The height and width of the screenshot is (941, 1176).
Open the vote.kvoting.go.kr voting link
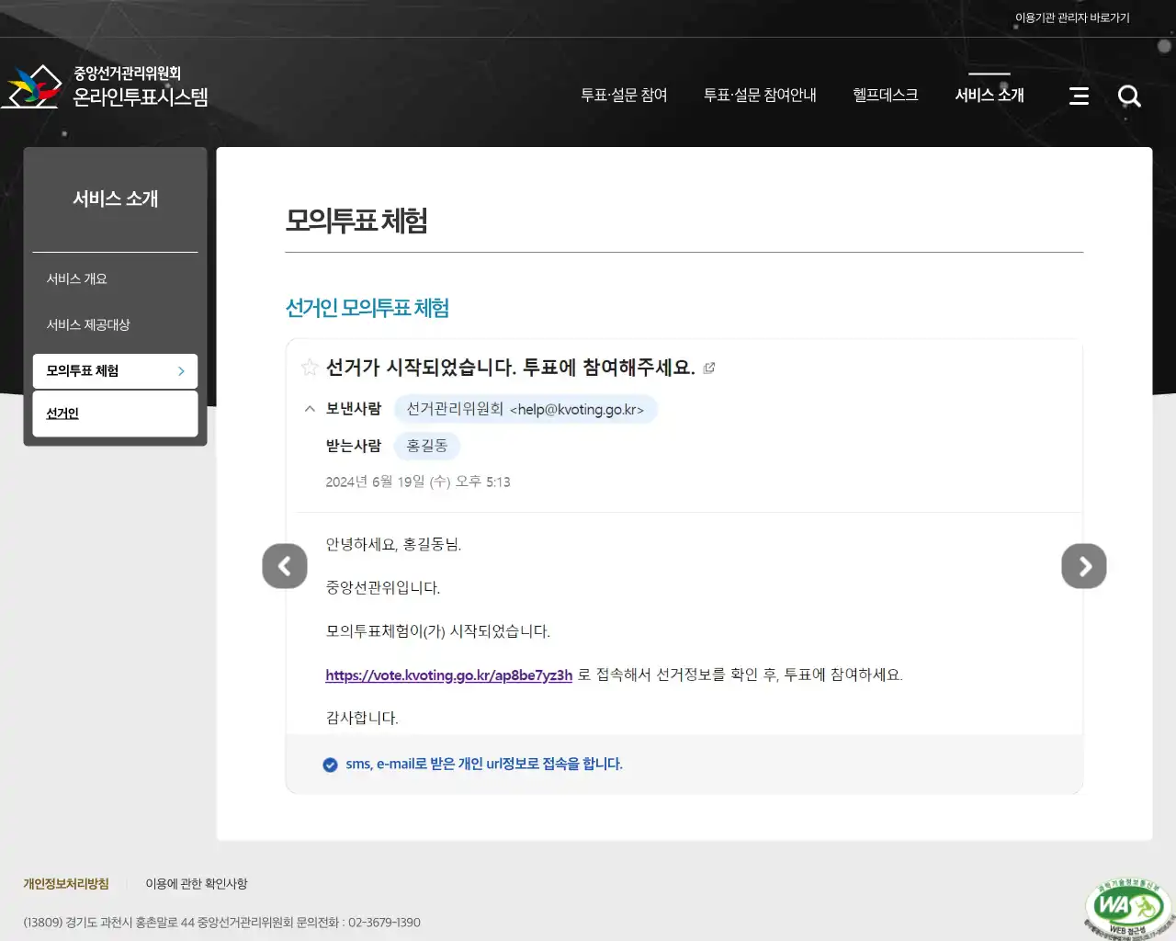[448, 675]
